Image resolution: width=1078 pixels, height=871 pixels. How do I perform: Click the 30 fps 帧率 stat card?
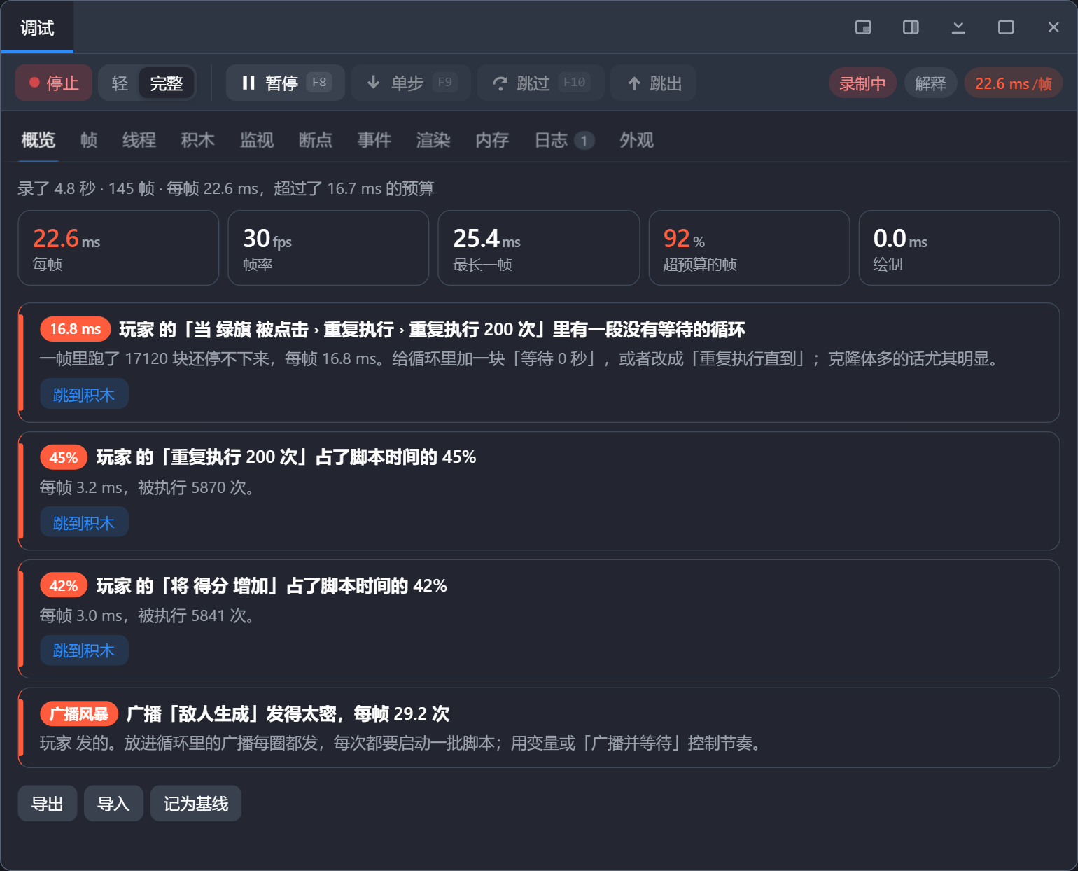pos(328,248)
